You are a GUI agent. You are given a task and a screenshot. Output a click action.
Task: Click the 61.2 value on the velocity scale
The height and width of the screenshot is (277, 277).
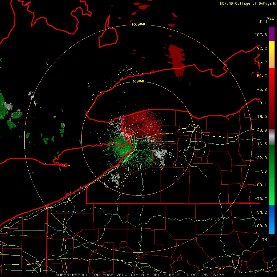[x=262, y=76]
